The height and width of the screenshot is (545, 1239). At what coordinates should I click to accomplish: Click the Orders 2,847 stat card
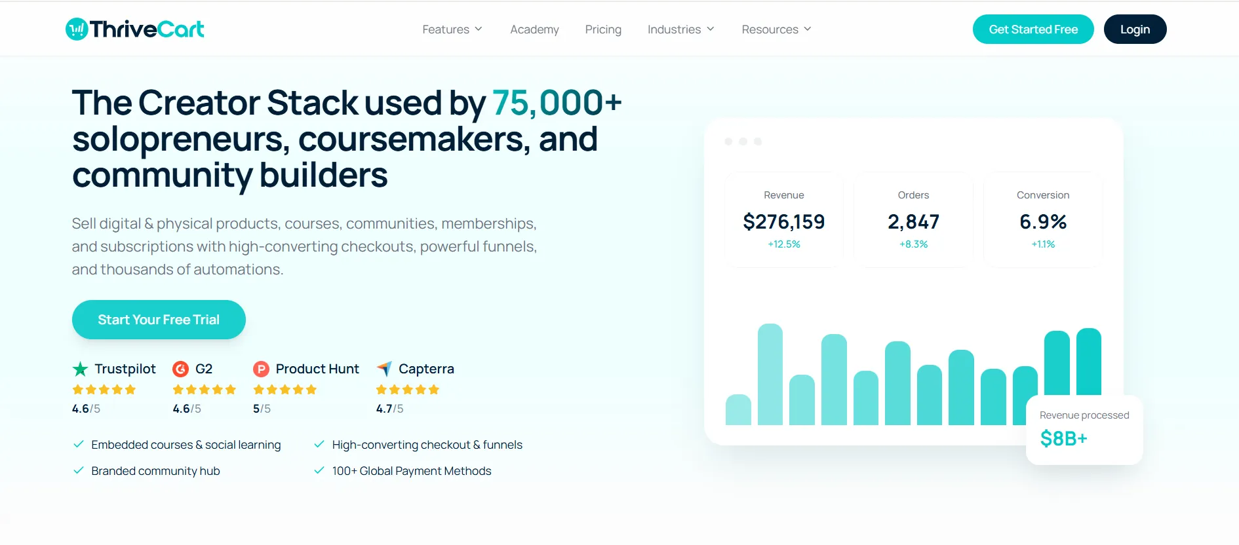pyautogui.click(x=913, y=219)
